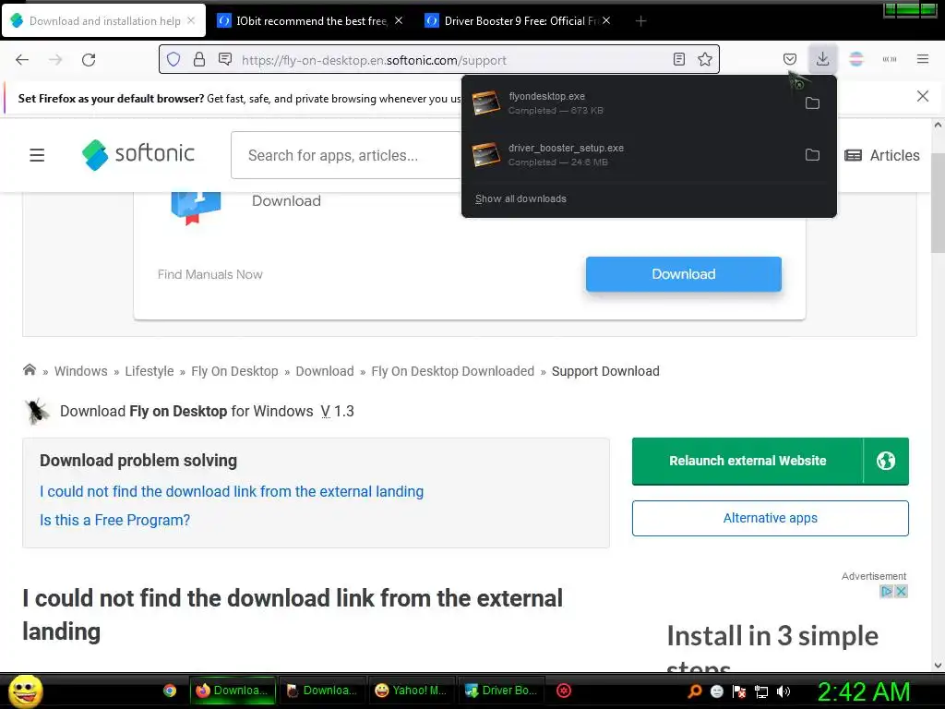The image size is (945, 709).
Task: Switch to Yahoo! M... taskbar window
Action: click(411, 691)
